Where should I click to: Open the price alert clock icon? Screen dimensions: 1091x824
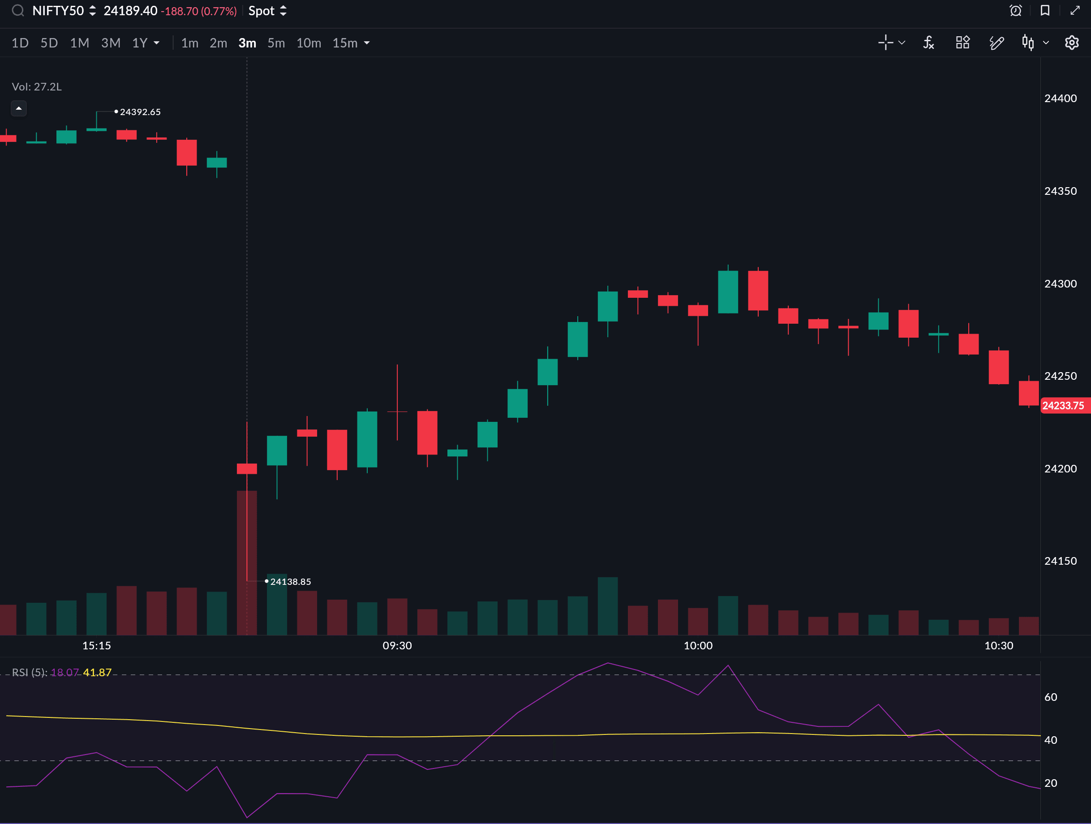(1016, 11)
